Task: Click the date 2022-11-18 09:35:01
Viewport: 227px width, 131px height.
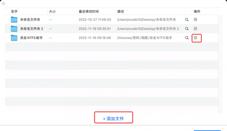Action: [x=95, y=29]
